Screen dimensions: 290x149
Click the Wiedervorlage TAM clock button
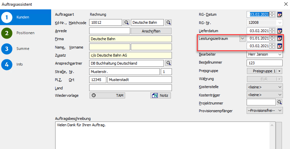tap(108, 95)
